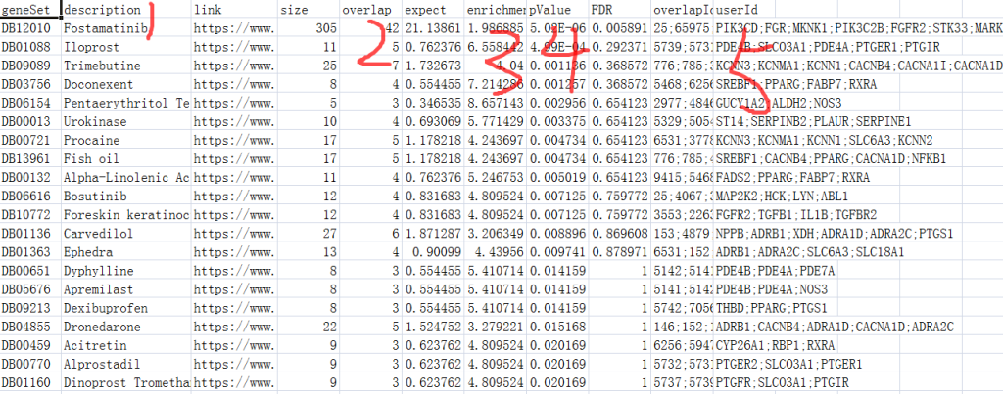The width and height of the screenshot is (1003, 394).
Task: Click pValue 0.002956
Action: click(x=557, y=103)
